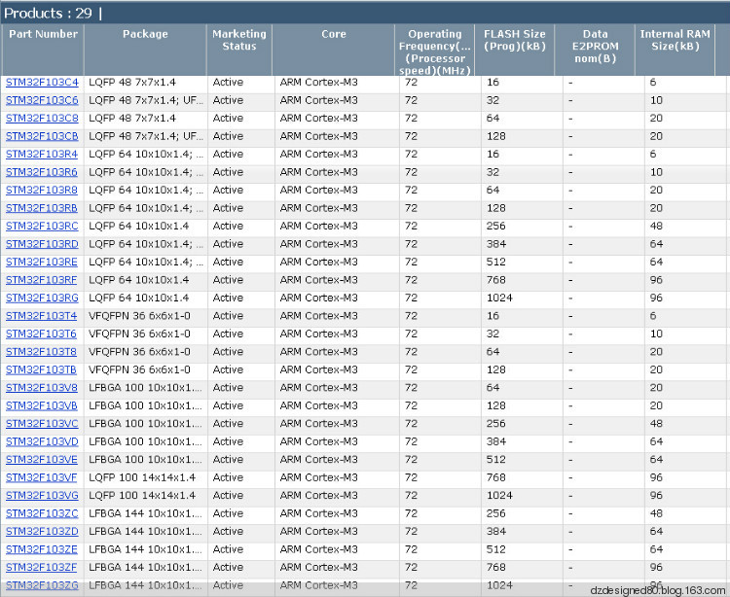Viewport: 730px width, 597px height.
Task: Open the STM32F103VG part link
Action: 42,496
